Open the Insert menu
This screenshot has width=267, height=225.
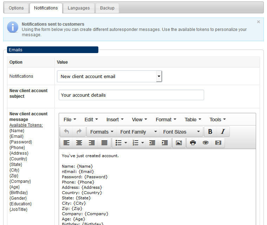coord(115,120)
